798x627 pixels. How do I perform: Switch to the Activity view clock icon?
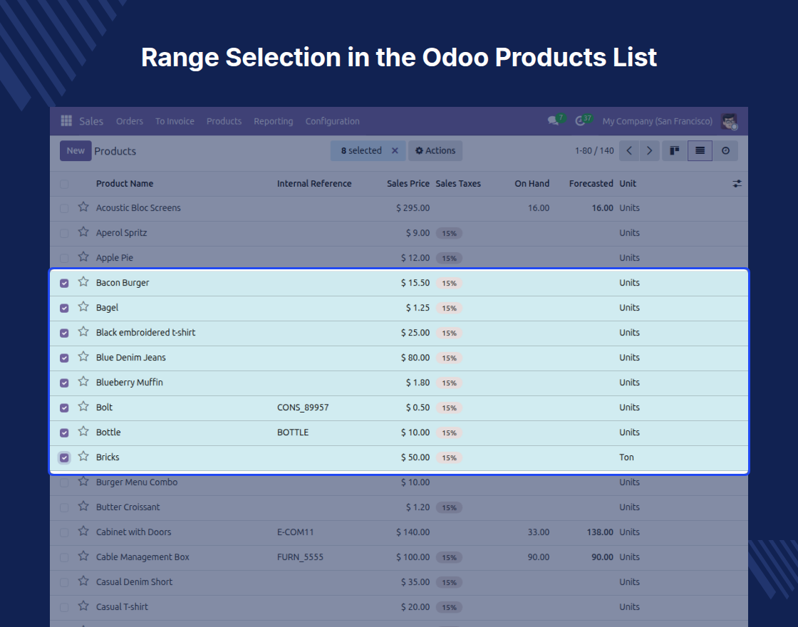pyautogui.click(x=725, y=150)
